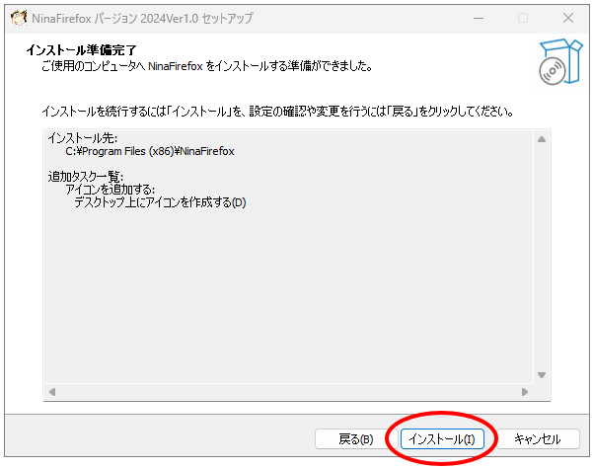Click the left arrow on the horizontal scrollbar
Viewport: 593px width, 469px height.
(53, 392)
